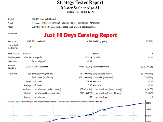163x122 pixels.
Task: Select the 63.96 expected payoff value
Action: [89, 62]
